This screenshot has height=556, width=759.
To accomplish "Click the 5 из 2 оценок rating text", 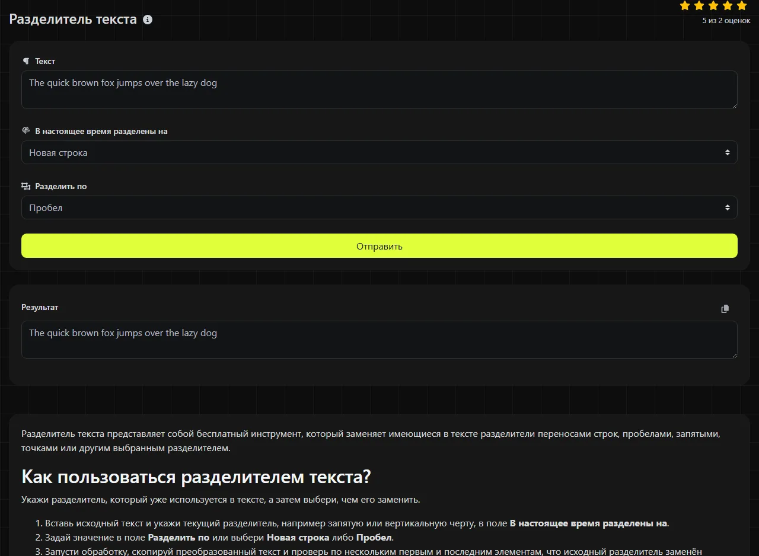I will pos(726,21).
